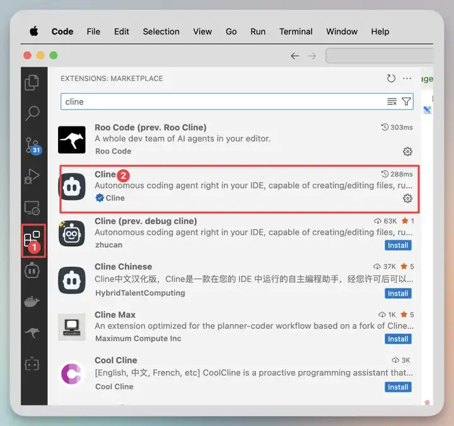Viewport: 454px width, 426px height.
Task: Click the Cline Chinese extension logo
Action: pyautogui.click(x=72, y=281)
